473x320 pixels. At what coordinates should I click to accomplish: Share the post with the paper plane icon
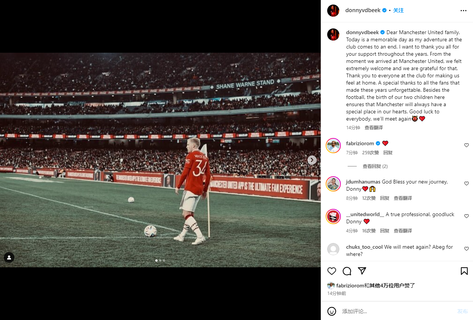(362, 271)
